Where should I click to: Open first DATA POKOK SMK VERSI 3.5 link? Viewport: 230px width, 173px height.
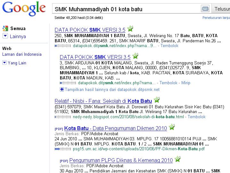point(90,30)
